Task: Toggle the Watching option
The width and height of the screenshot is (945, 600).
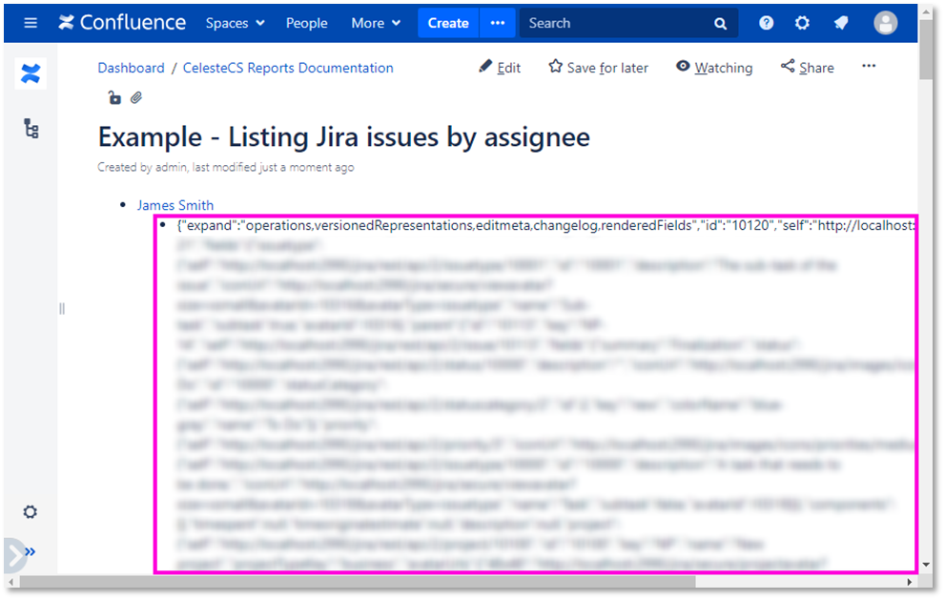Action: [714, 68]
